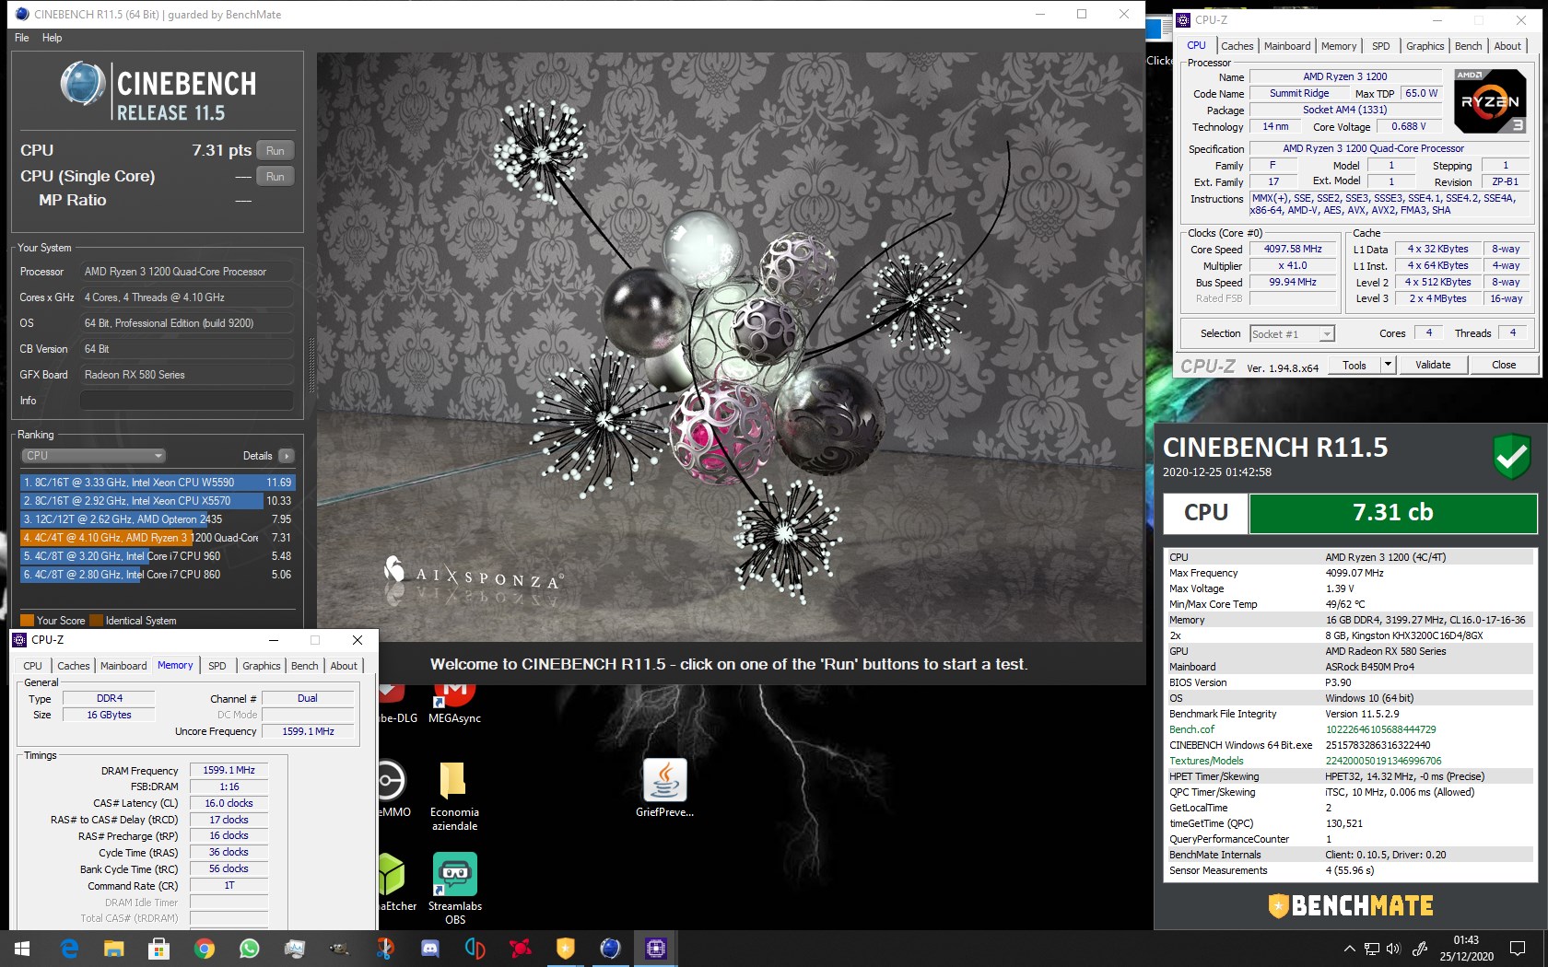
Task: Launch Microsoft Edge from the taskbar
Action: coord(69,949)
